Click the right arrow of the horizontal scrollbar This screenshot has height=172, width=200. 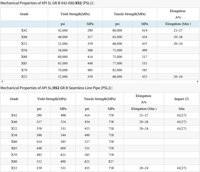point(198,81)
